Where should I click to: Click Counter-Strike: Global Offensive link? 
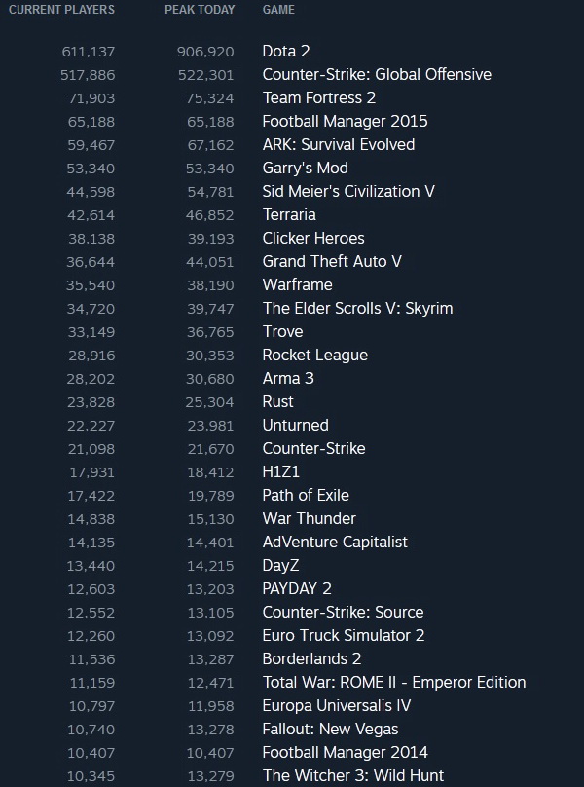[x=377, y=74]
